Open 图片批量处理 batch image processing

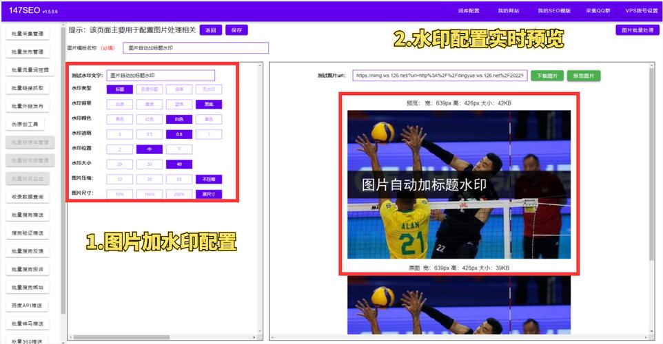click(637, 30)
